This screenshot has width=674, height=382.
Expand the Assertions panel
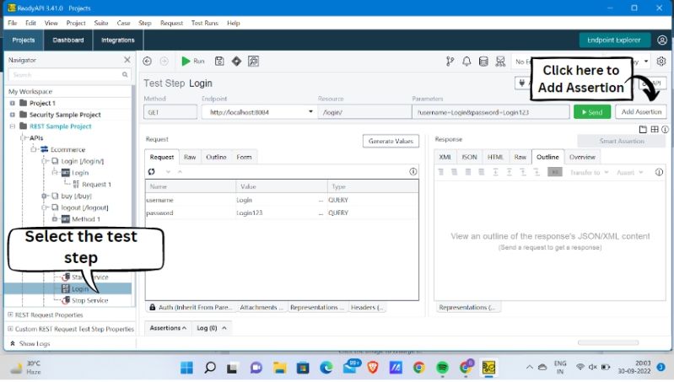[168, 328]
